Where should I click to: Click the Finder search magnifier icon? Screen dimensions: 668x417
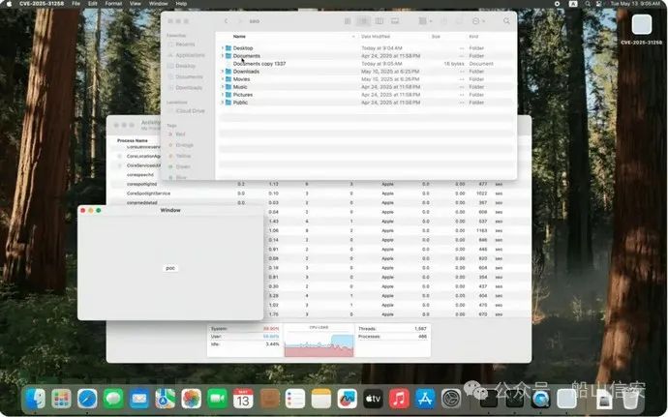tap(506, 21)
